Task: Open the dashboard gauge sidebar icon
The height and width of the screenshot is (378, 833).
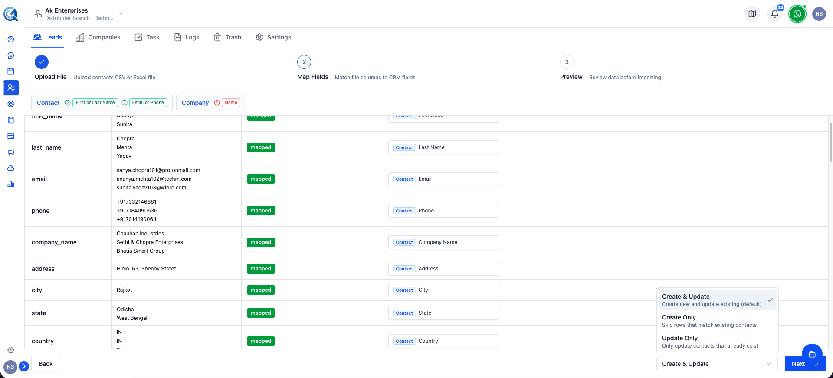Action: coord(11,39)
